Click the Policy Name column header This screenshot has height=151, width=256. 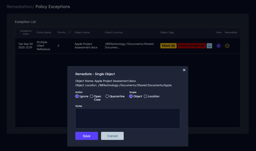pyautogui.click(x=44, y=32)
